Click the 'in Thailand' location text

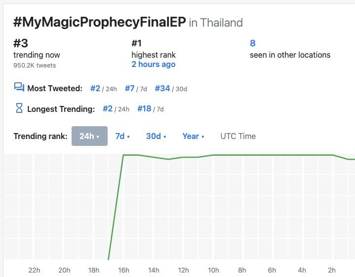216,23
